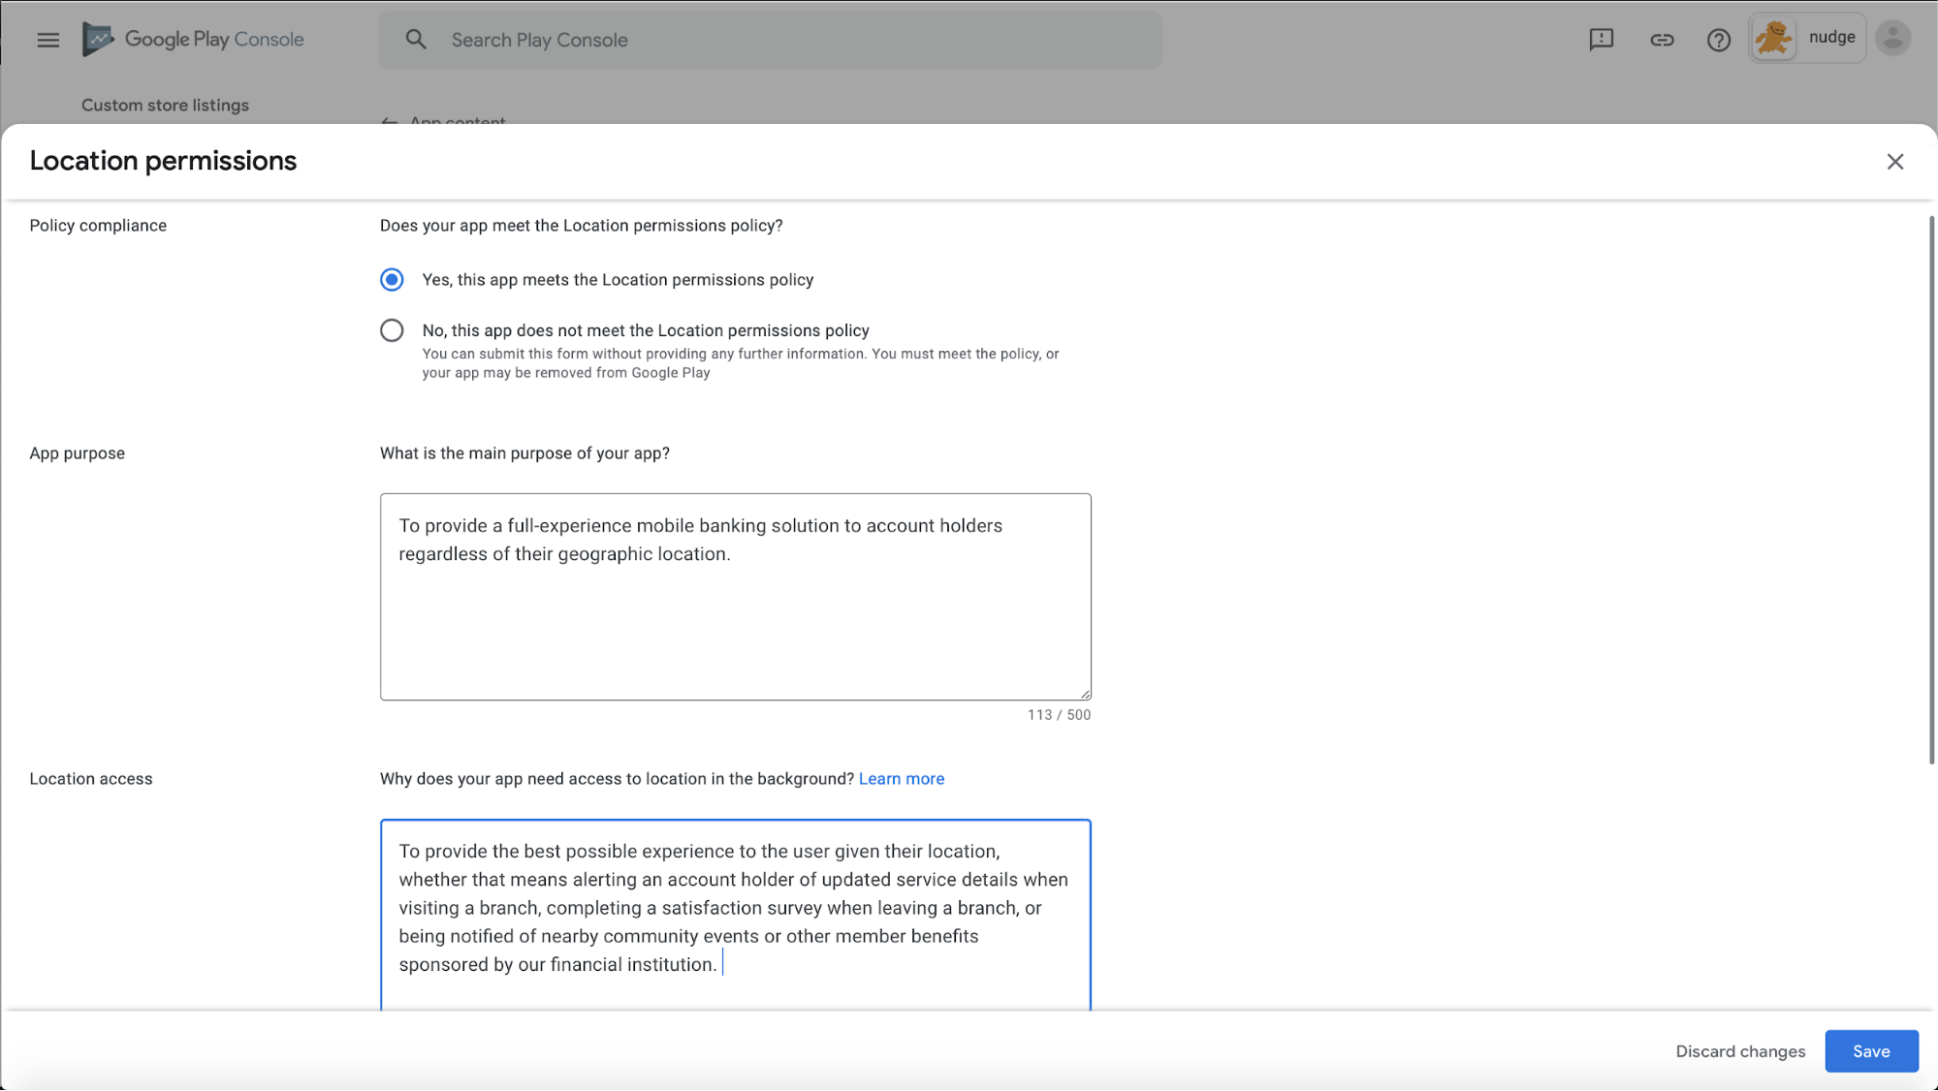Open Custom store listings menu item
This screenshot has height=1091, width=1938.
coord(165,105)
